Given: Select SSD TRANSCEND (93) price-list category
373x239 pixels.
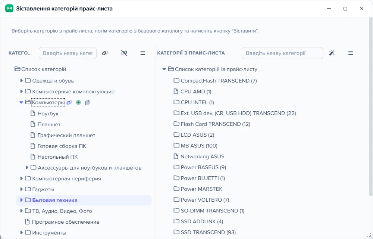Looking at the screenshot, I should 208,232.
